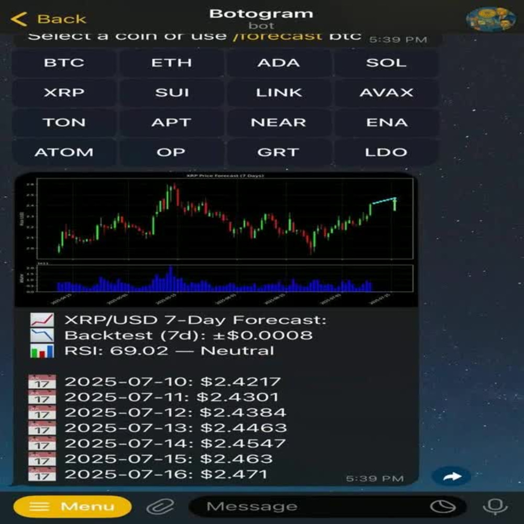Select the LINK coin button

pos(279,93)
